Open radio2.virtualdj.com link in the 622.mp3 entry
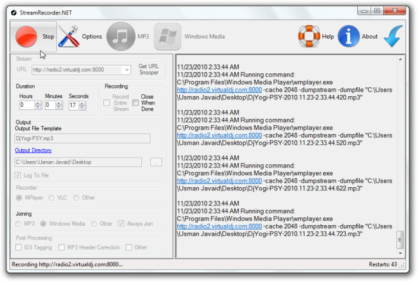This screenshot has height=282, width=418. tap(219, 181)
